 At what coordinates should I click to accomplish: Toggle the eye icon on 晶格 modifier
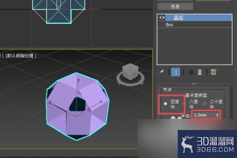(x=162, y=18)
